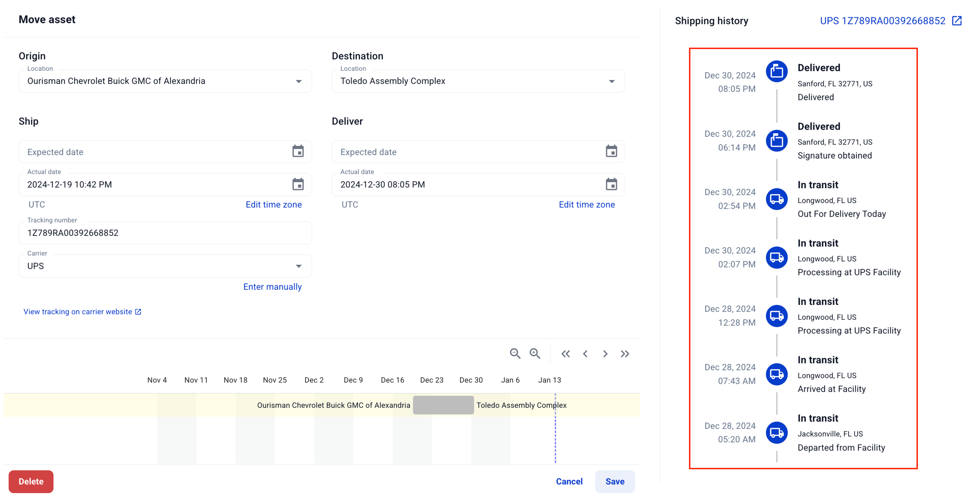
Task: Click truck icon for Dec 30 02:07 PM event
Action: 777,257
